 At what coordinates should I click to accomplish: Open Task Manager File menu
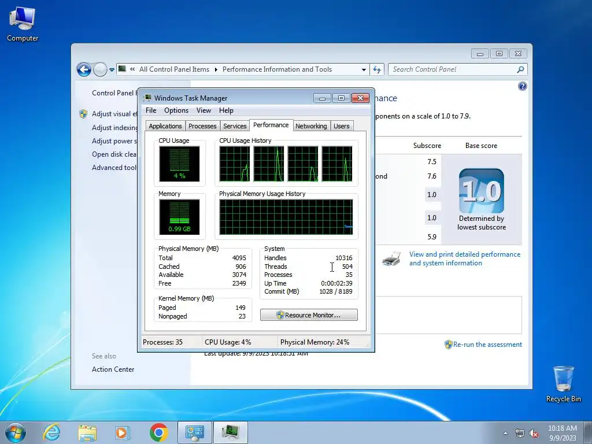point(151,110)
